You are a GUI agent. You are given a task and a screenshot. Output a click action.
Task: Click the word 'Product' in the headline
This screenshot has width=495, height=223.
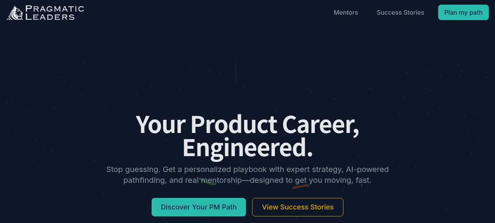tap(234, 124)
